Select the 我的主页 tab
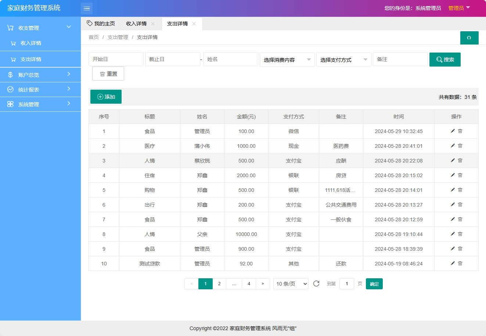Viewport: 486px width, 336px height. (x=104, y=23)
